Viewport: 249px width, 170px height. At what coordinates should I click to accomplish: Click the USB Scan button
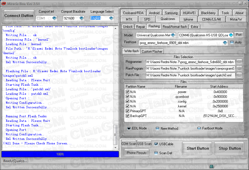(144, 143)
